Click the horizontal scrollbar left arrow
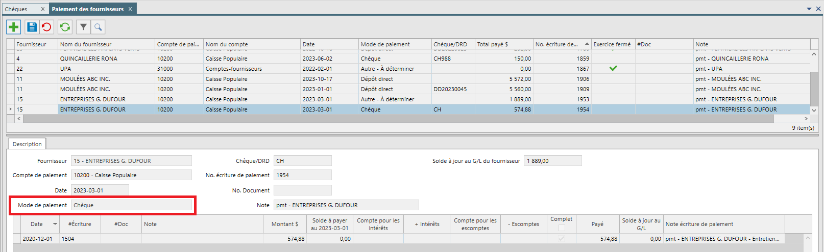Viewport: 824px width, 252px height. click(19, 119)
